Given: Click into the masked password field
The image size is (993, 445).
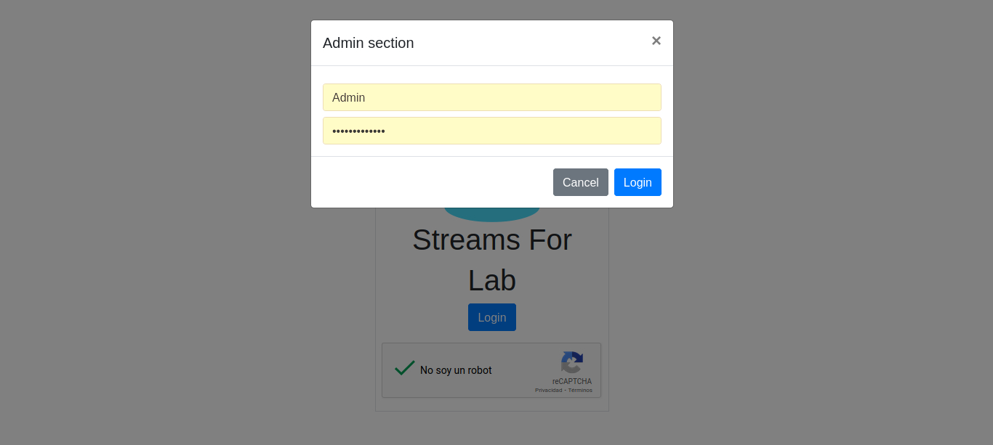Looking at the screenshot, I should click(x=491, y=131).
